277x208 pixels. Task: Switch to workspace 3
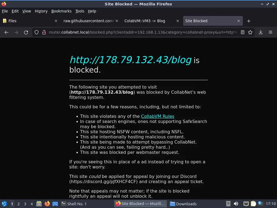(25, 204)
